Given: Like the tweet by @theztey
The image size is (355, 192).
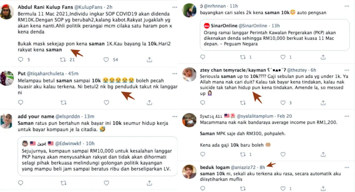Looking at the screenshot, I should pos(283,103).
